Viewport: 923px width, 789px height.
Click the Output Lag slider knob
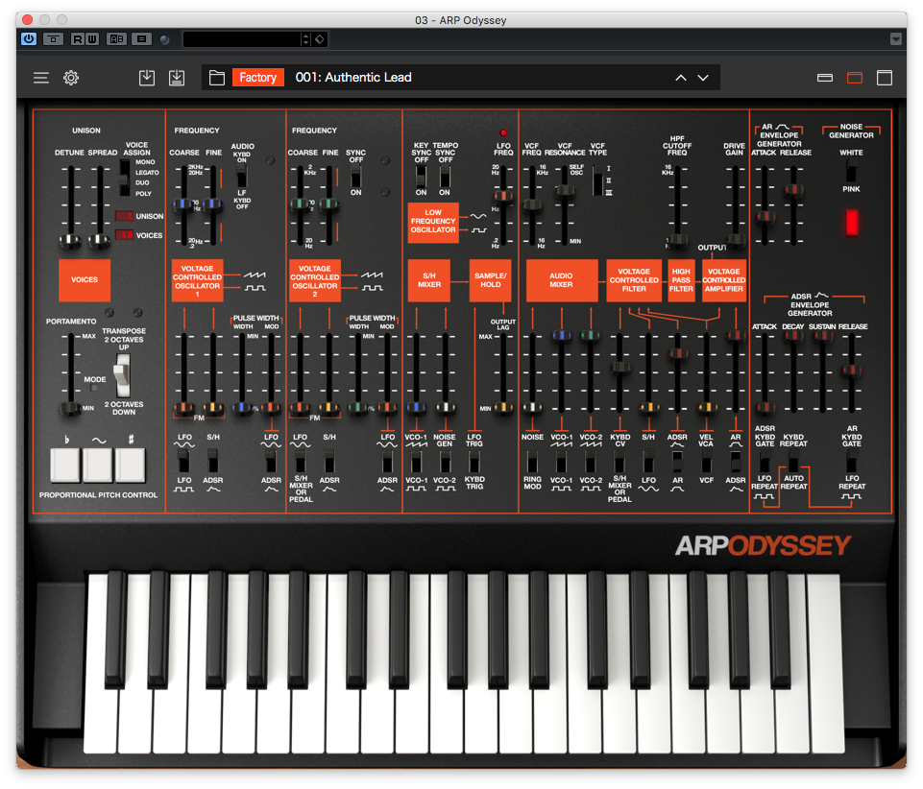[503, 407]
